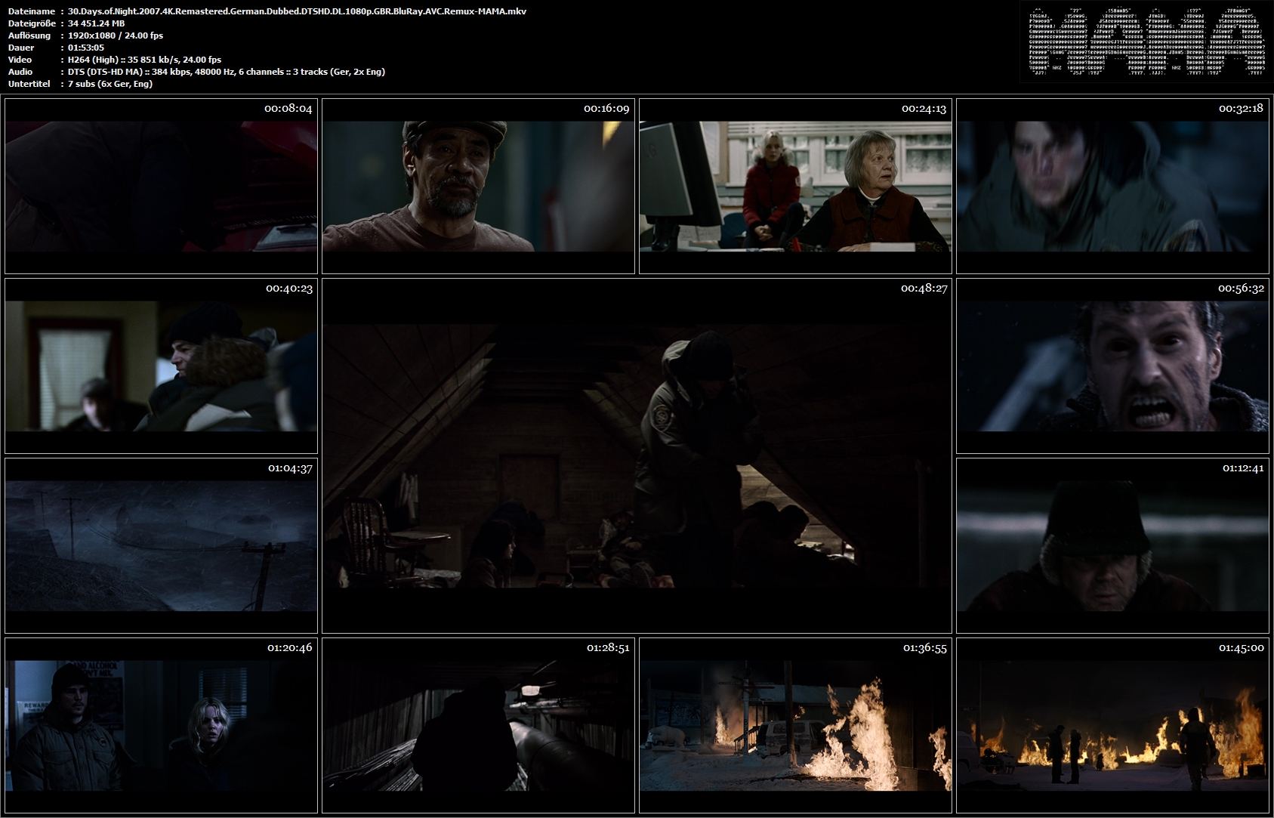
Task: Click the file name ending in Remux-MAMA.mkv
Action: tap(297, 11)
